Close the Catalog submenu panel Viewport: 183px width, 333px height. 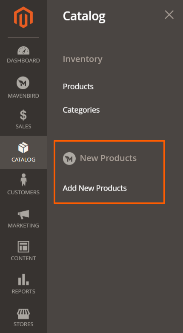point(169,15)
